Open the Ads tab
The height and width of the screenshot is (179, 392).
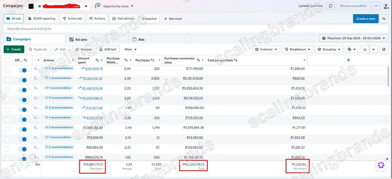[x=138, y=39]
